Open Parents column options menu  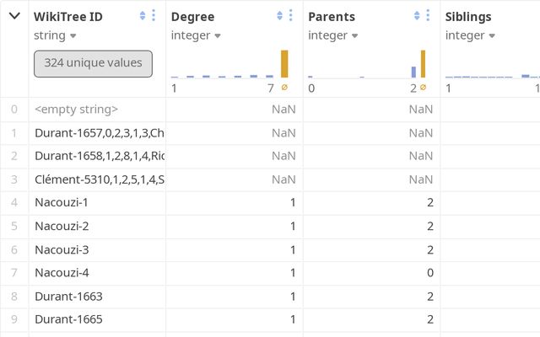point(429,16)
